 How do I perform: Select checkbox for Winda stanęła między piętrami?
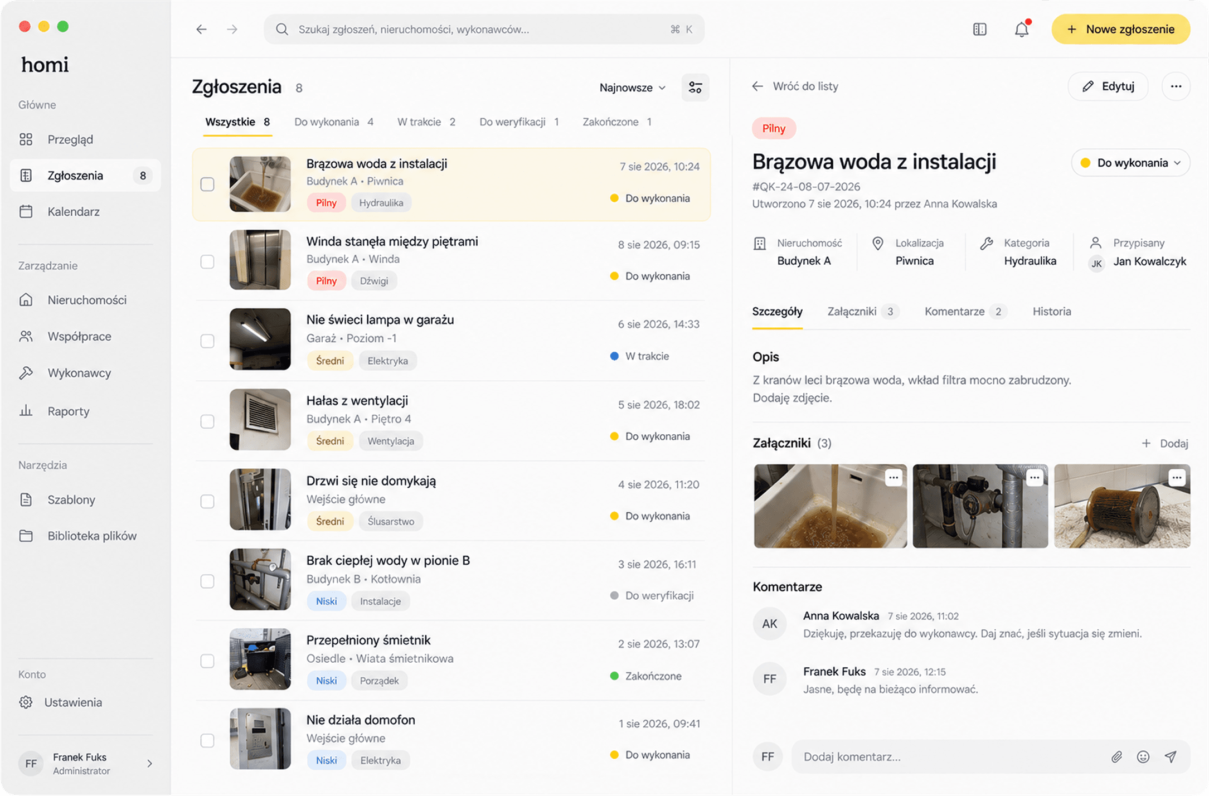[x=207, y=261]
